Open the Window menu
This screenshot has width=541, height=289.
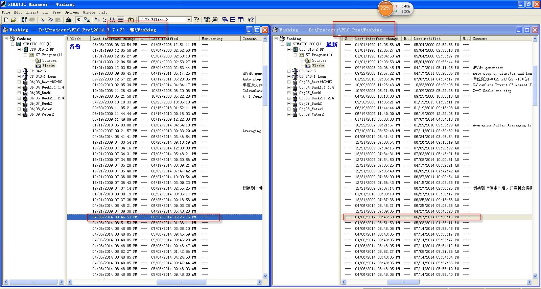coord(89,12)
